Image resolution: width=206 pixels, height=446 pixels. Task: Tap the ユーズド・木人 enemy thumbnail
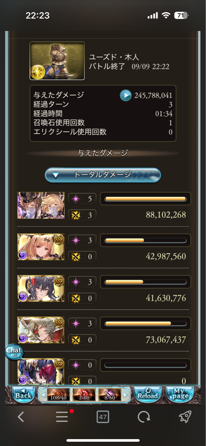pyautogui.click(x=57, y=61)
